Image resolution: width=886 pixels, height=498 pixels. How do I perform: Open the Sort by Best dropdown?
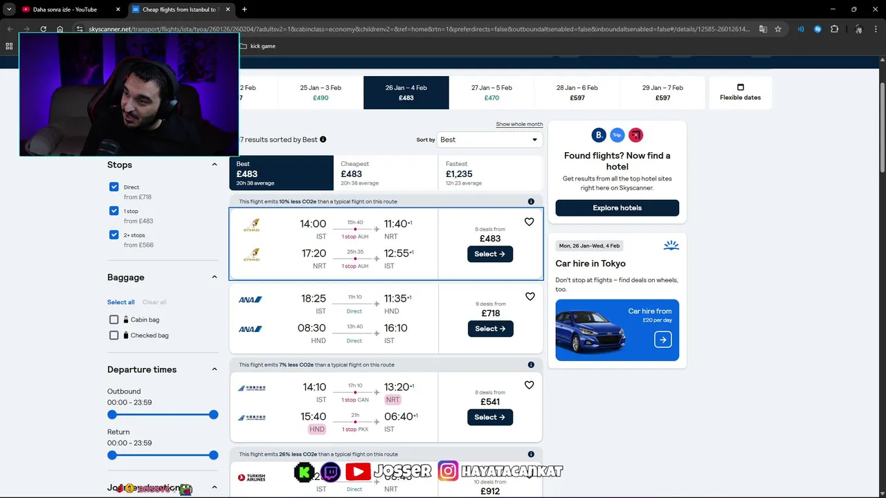490,140
